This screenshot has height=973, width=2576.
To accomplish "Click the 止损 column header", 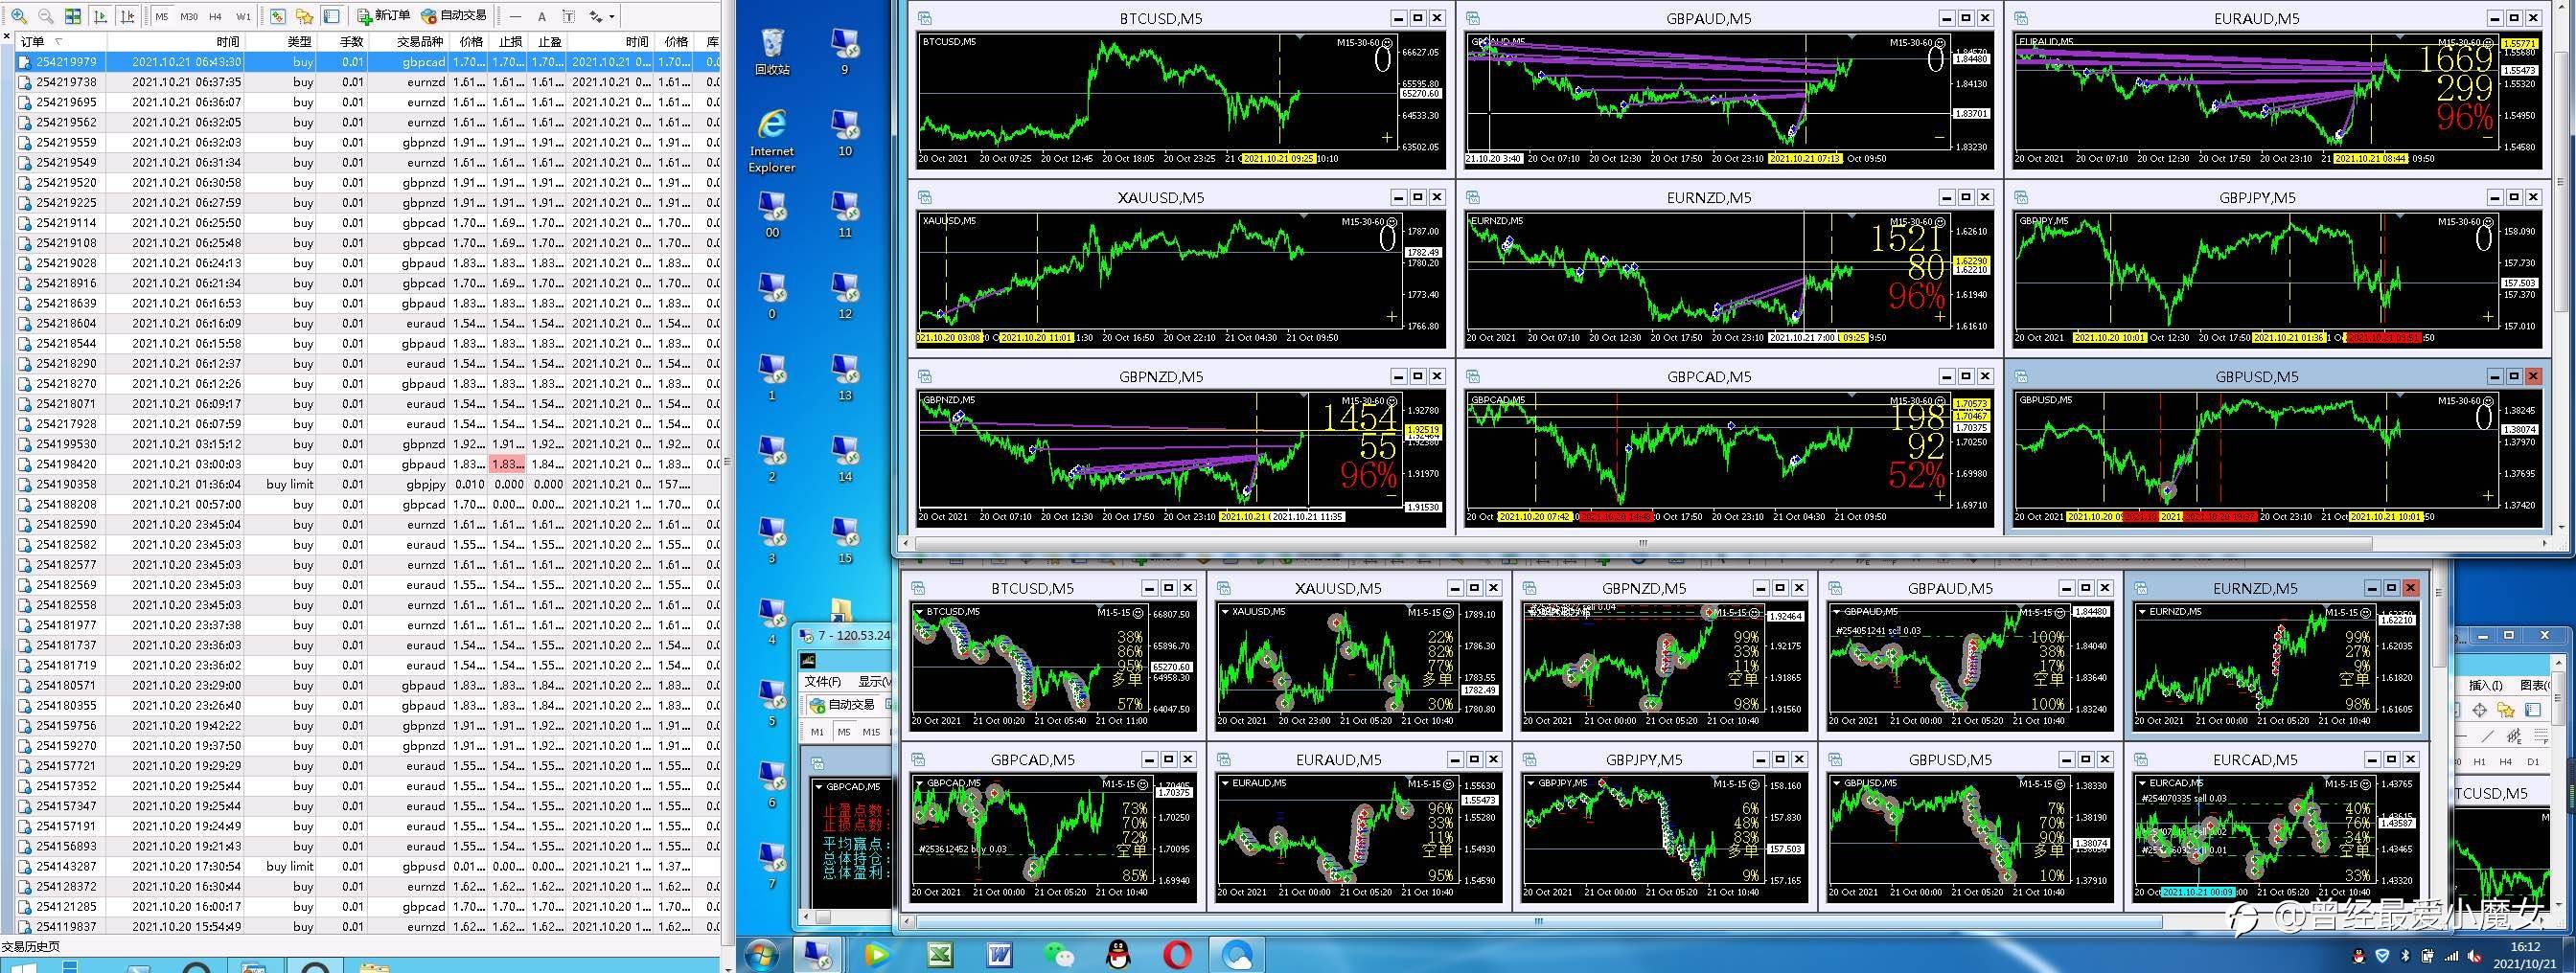I will point(510,42).
